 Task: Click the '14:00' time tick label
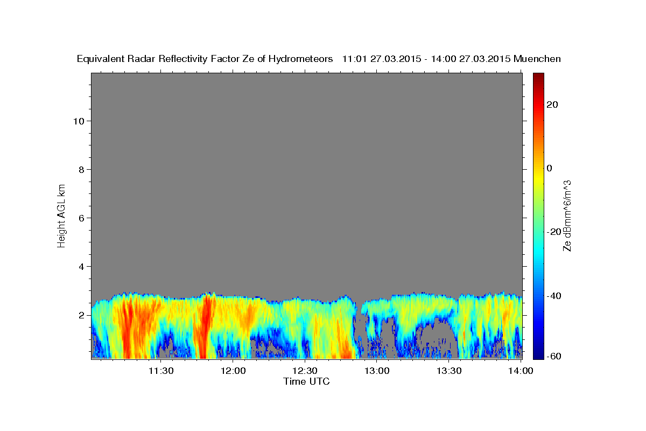coord(521,371)
